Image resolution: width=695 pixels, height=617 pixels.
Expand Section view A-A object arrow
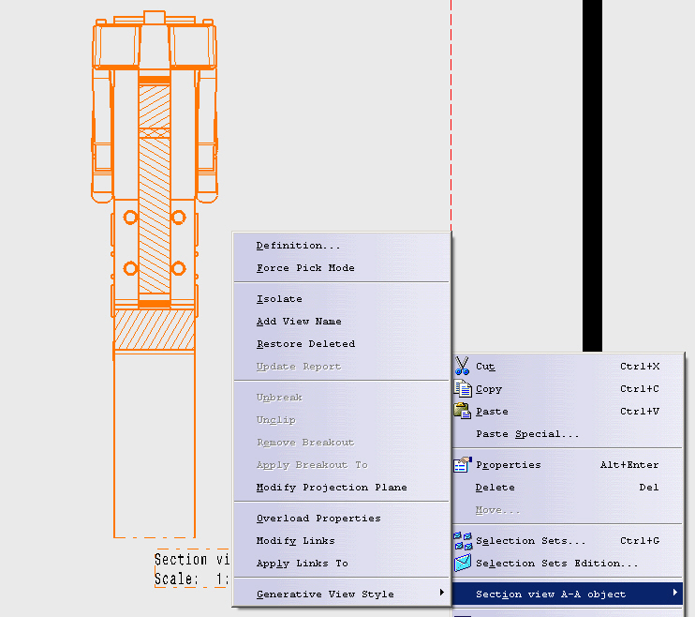[x=675, y=592]
